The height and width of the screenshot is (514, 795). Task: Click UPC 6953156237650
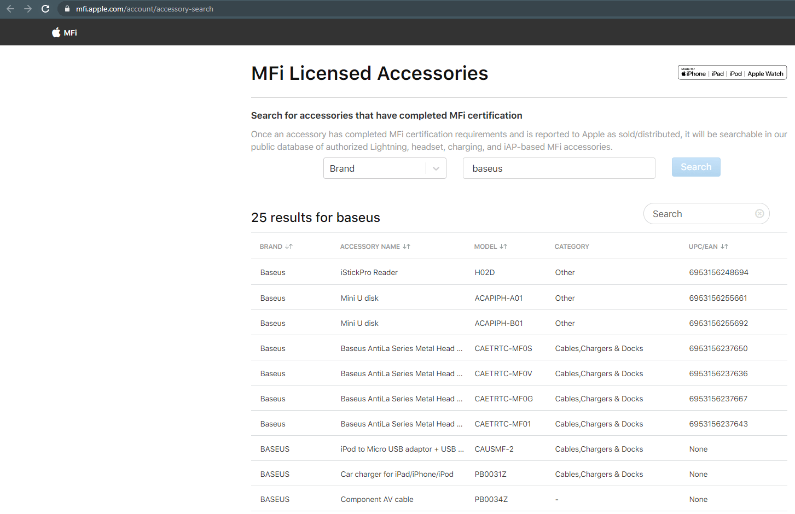[x=718, y=348]
